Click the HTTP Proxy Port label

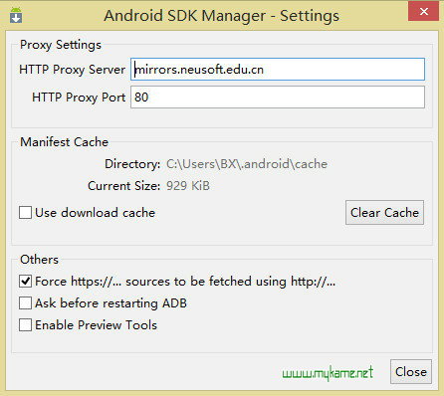point(79,98)
